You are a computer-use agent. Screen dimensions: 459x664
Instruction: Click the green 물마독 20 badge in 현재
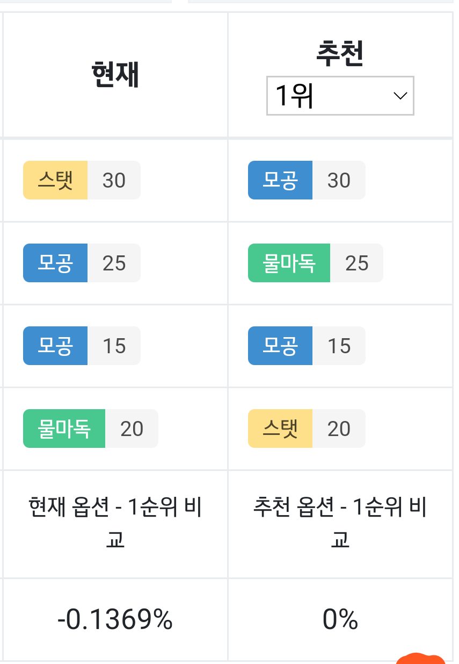click(x=91, y=429)
